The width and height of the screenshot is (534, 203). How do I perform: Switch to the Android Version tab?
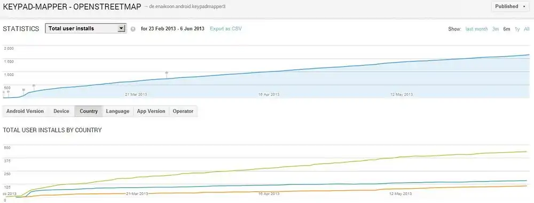pyautogui.click(x=25, y=111)
